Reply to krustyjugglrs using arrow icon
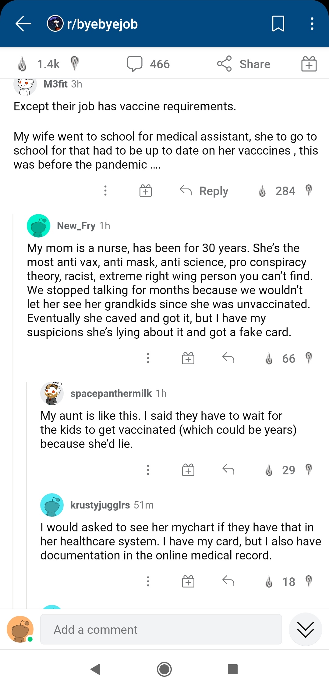The width and height of the screenshot is (329, 689). (228, 581)
